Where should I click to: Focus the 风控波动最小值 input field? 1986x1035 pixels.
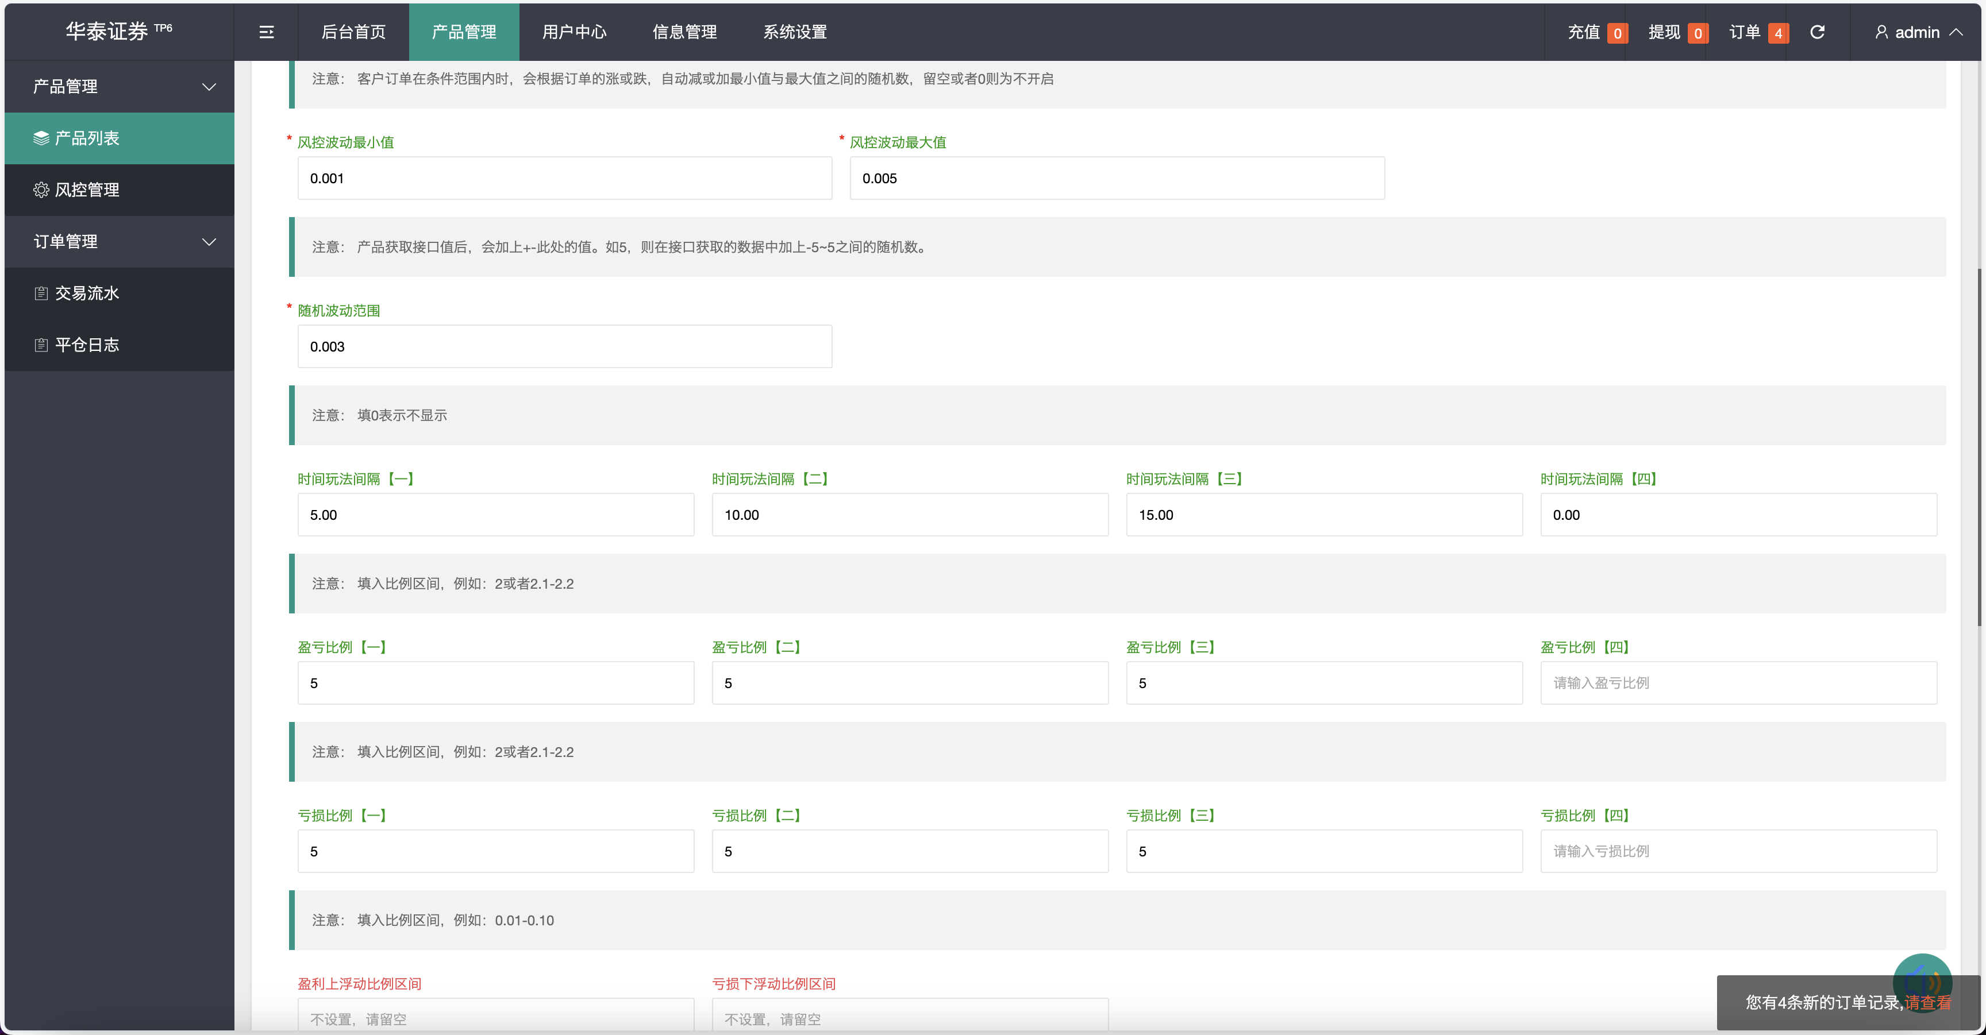click(x=564, y=178)
